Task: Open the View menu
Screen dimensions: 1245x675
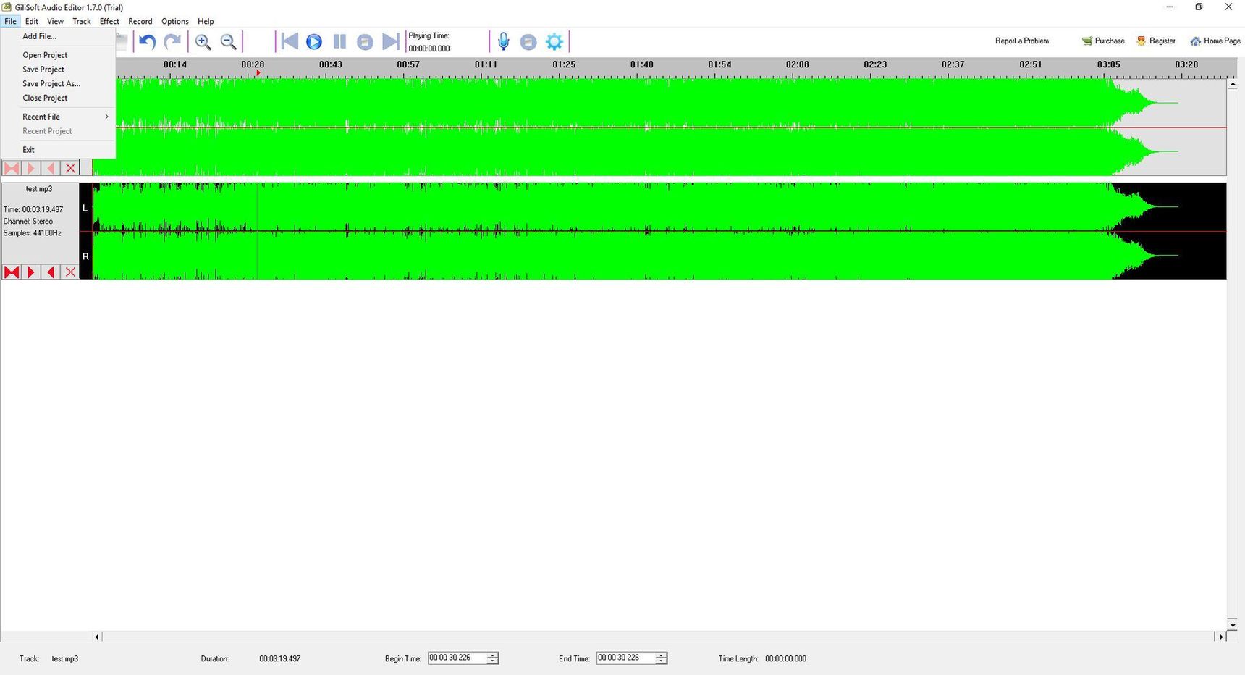Action: (55, 21)
